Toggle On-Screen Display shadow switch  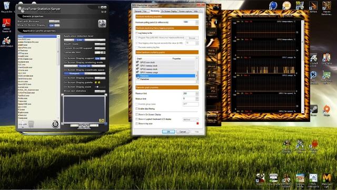100,78
